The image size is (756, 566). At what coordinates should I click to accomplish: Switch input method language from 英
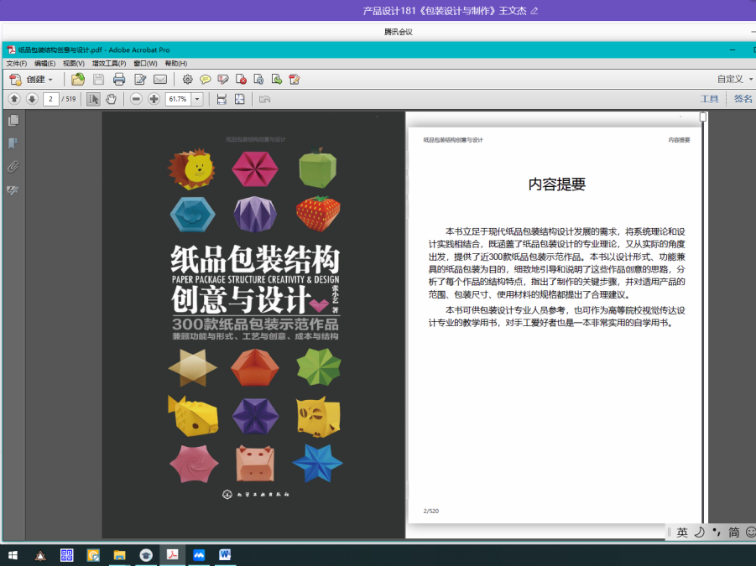[x=681, y=532]
